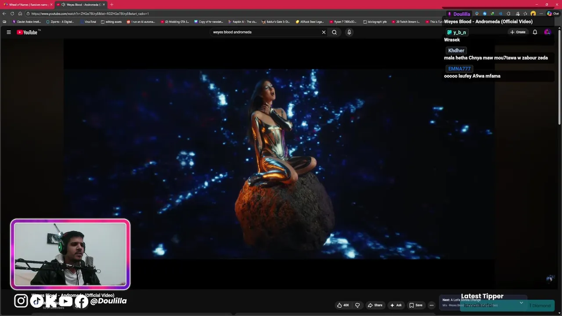Expand the 'Next: A Lot's Gonna Change' mix panel
Image resolution: width=562 pixels, height=316 pixels.
pyautogui.click(x=521, y=303)
